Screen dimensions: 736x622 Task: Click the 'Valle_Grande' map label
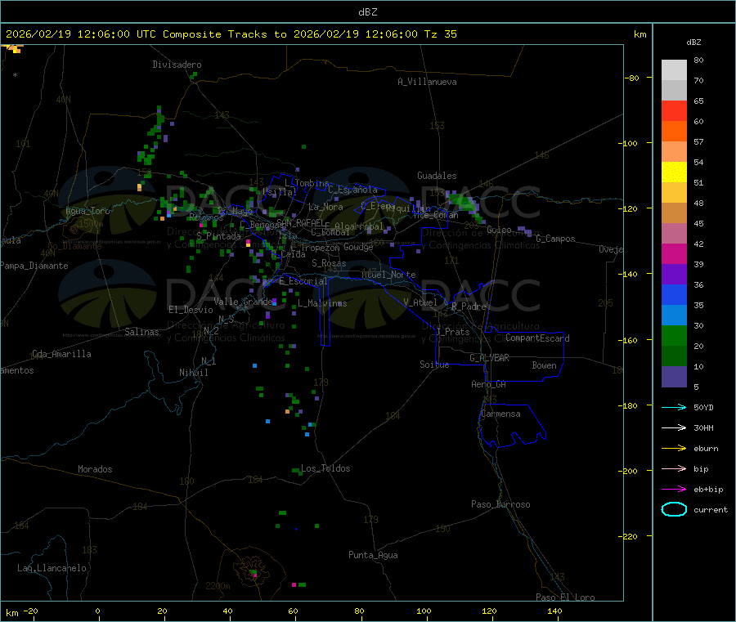click(243, 301)
